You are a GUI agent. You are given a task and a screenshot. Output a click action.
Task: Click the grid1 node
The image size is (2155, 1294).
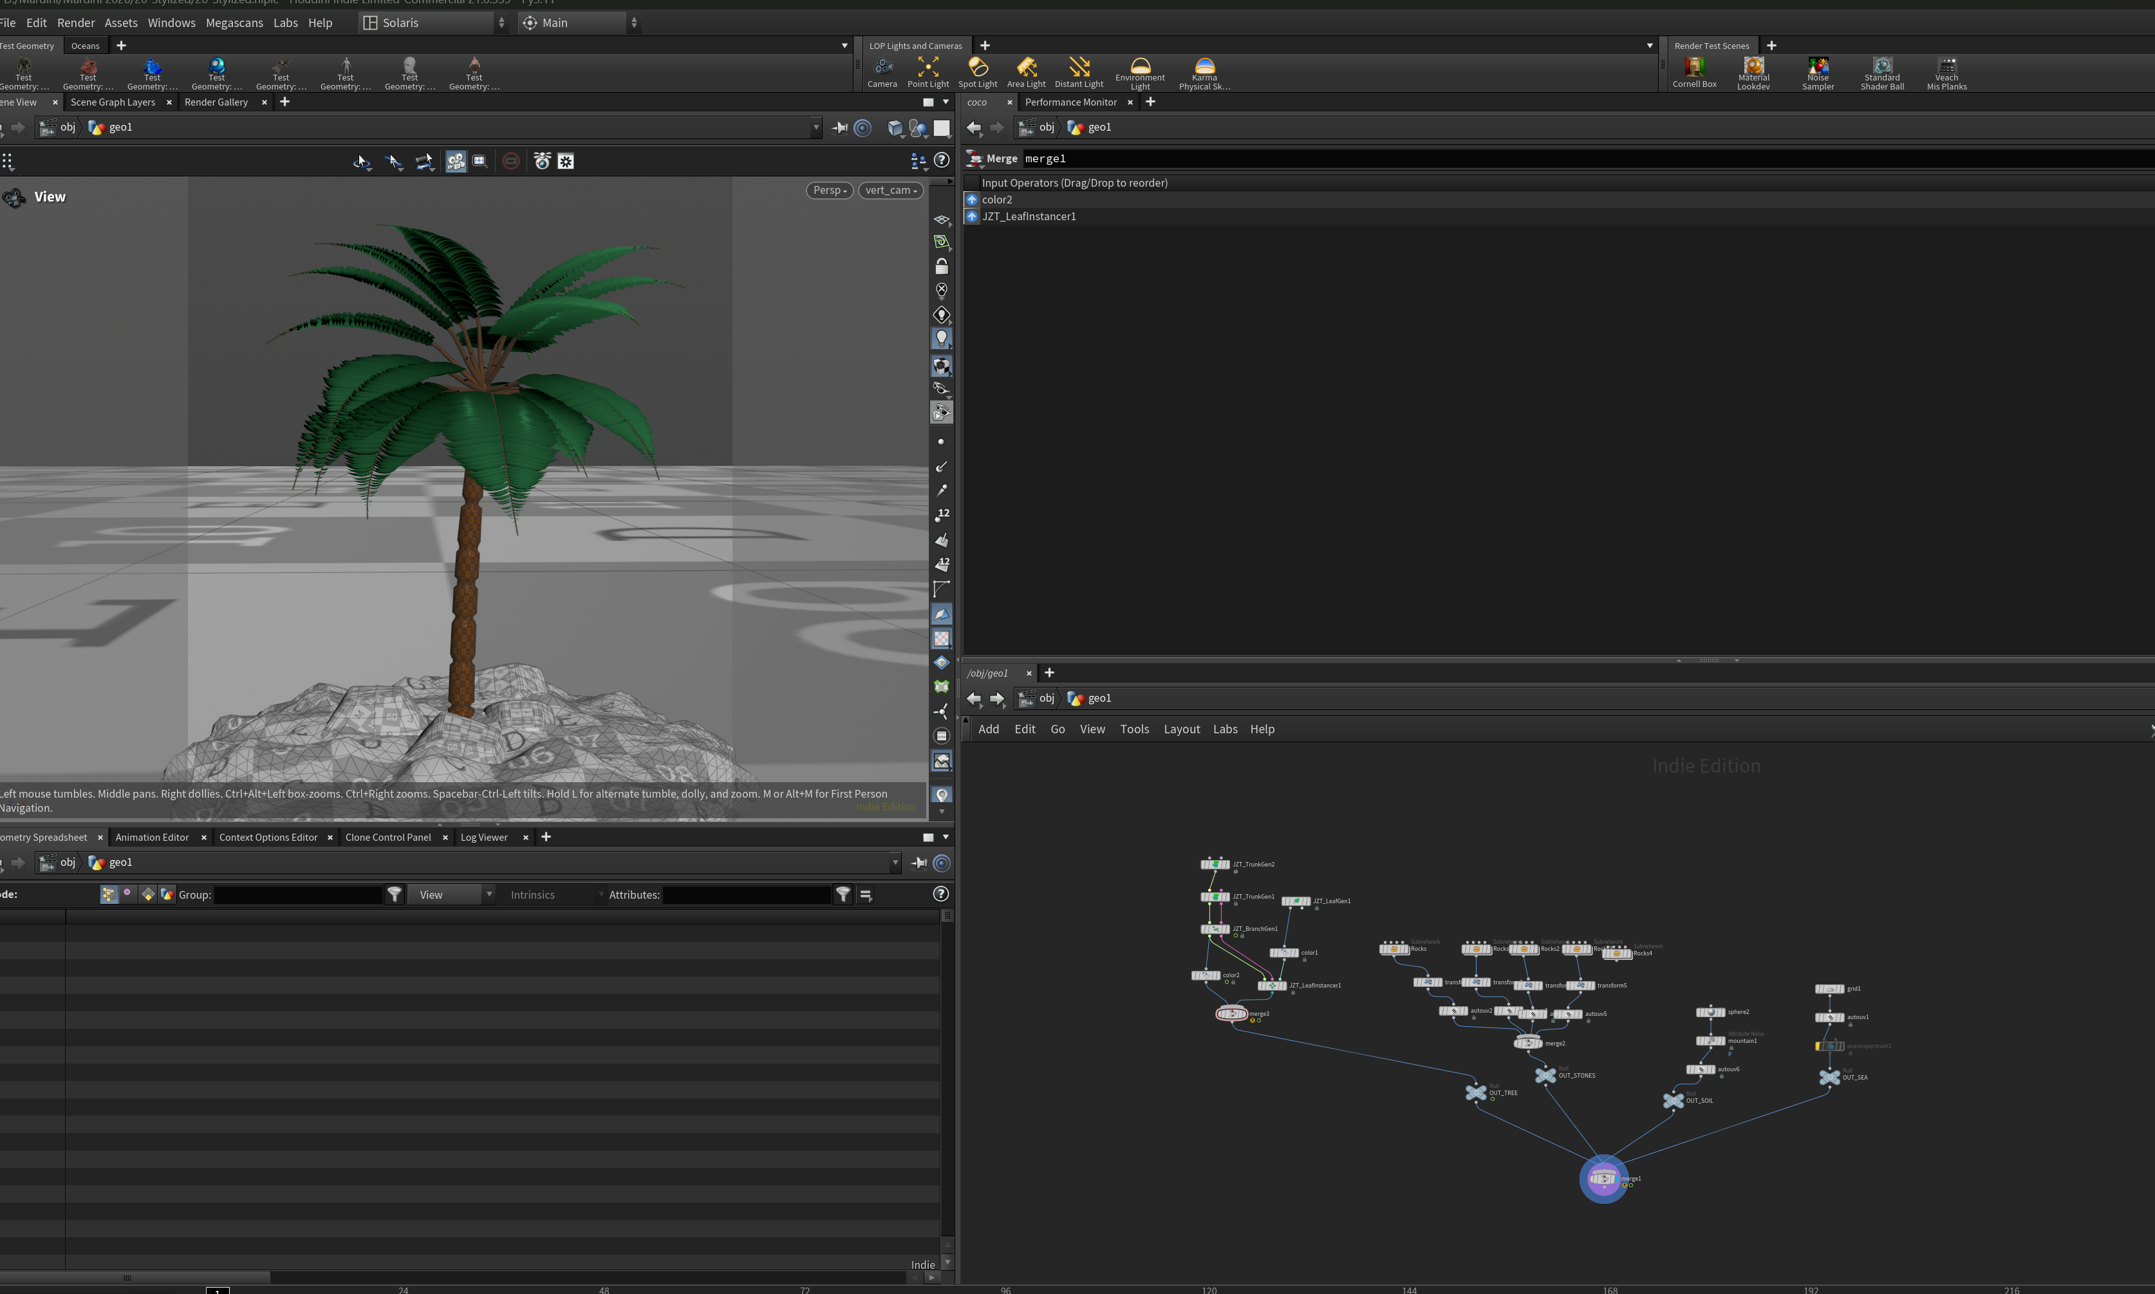pos(1829,989)
